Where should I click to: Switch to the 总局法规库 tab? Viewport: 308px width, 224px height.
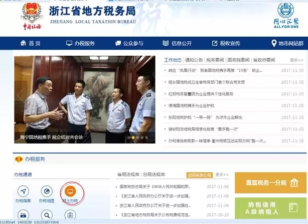pos(154,174)
